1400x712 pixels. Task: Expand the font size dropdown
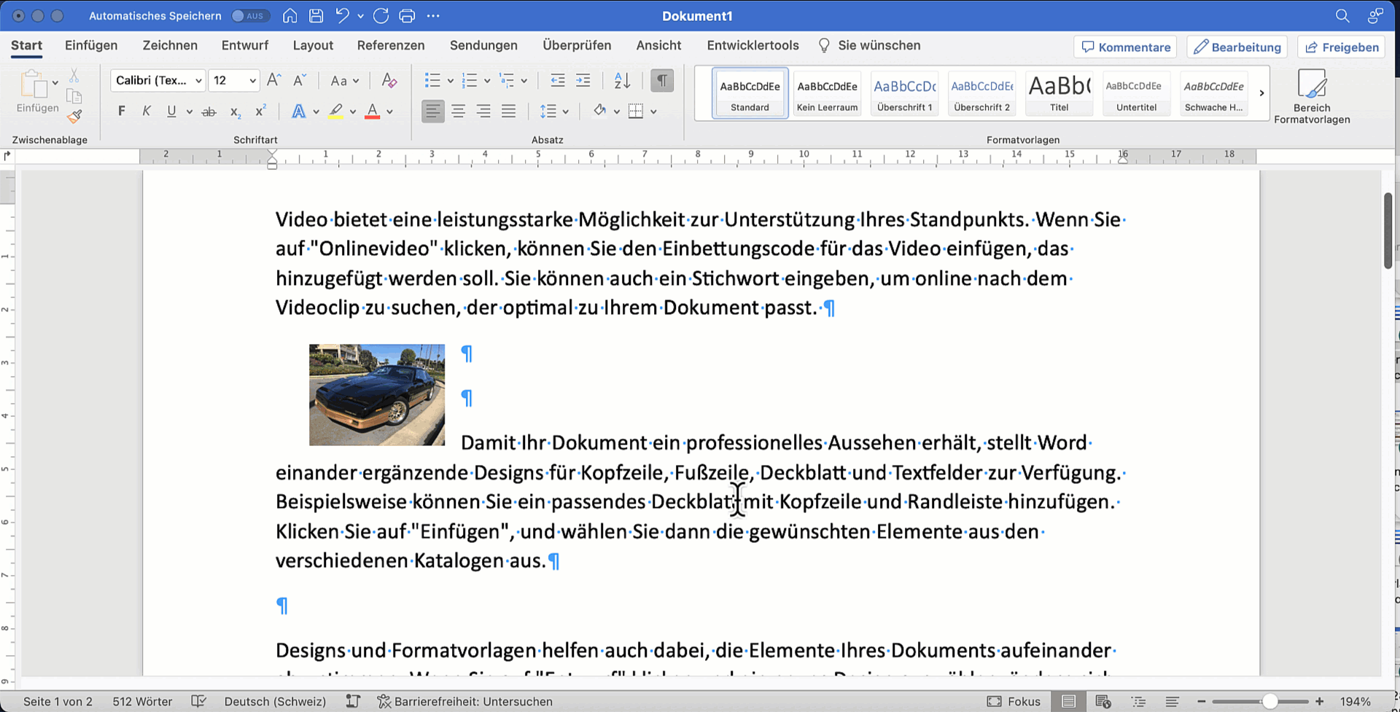(252, 81)
